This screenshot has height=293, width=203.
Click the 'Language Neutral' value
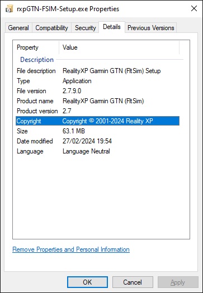[86, 151]
